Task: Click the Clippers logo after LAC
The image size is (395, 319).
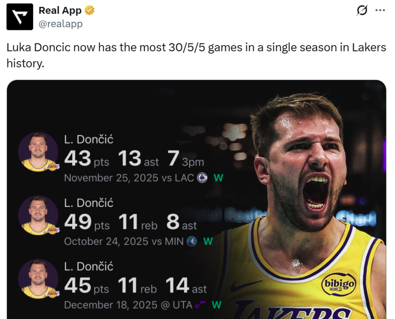Action: [x=202, y=178]
